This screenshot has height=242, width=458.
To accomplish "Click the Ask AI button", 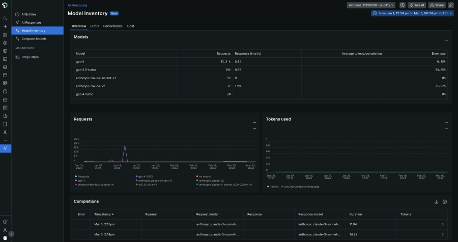I will [x=416, y=5].
